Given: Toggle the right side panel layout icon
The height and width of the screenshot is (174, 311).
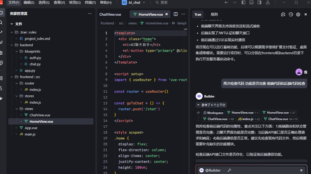Looking at the screenshot, I should click(259, 3).
